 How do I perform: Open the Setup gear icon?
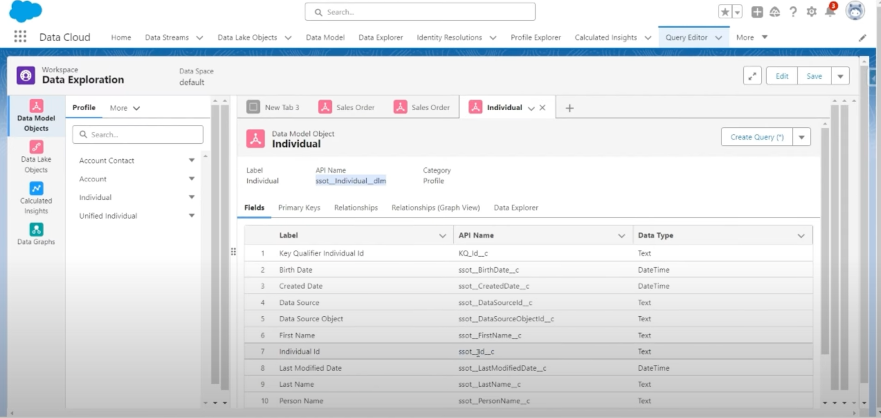coord(811,12)
